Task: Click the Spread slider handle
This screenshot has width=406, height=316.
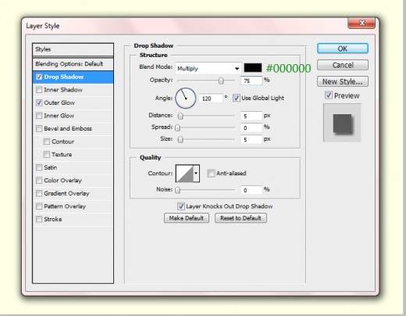Action: point(178,127)
